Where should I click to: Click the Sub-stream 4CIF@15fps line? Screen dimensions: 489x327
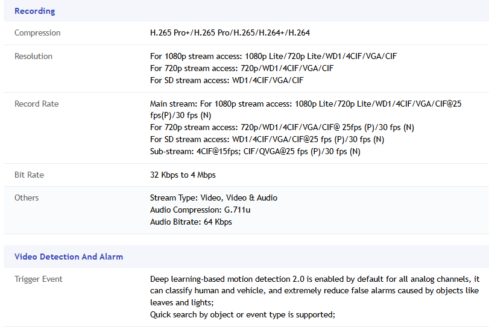click(x=254, y=151)
